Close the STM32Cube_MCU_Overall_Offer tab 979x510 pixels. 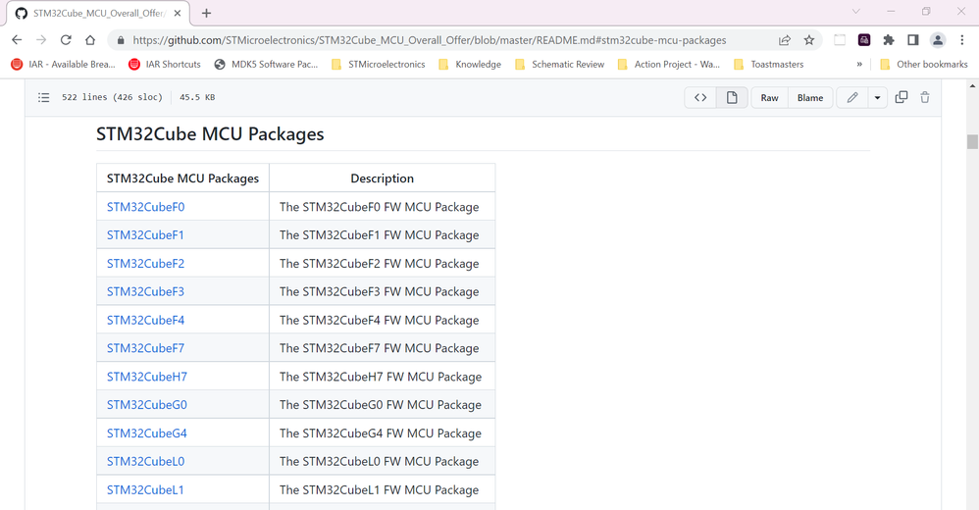coord(178,13)
